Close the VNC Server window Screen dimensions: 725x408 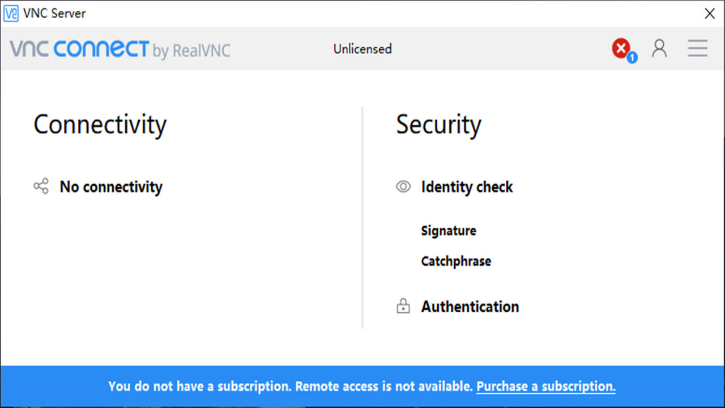point(709,14)
